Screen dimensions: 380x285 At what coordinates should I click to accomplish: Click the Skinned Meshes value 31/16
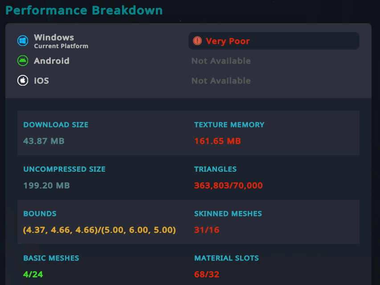[207, 230]
